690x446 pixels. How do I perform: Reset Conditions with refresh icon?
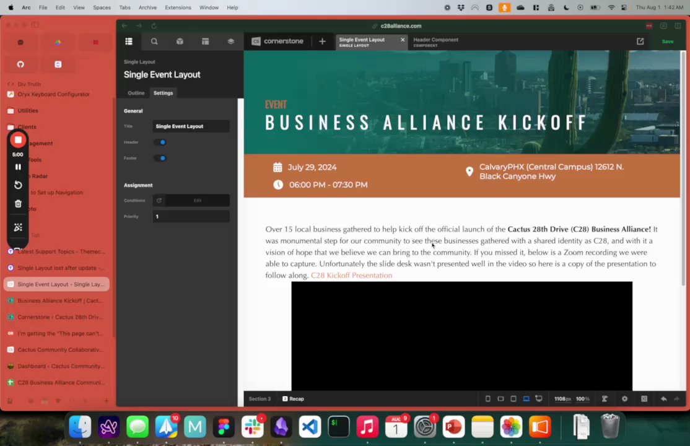coord(159,200)
